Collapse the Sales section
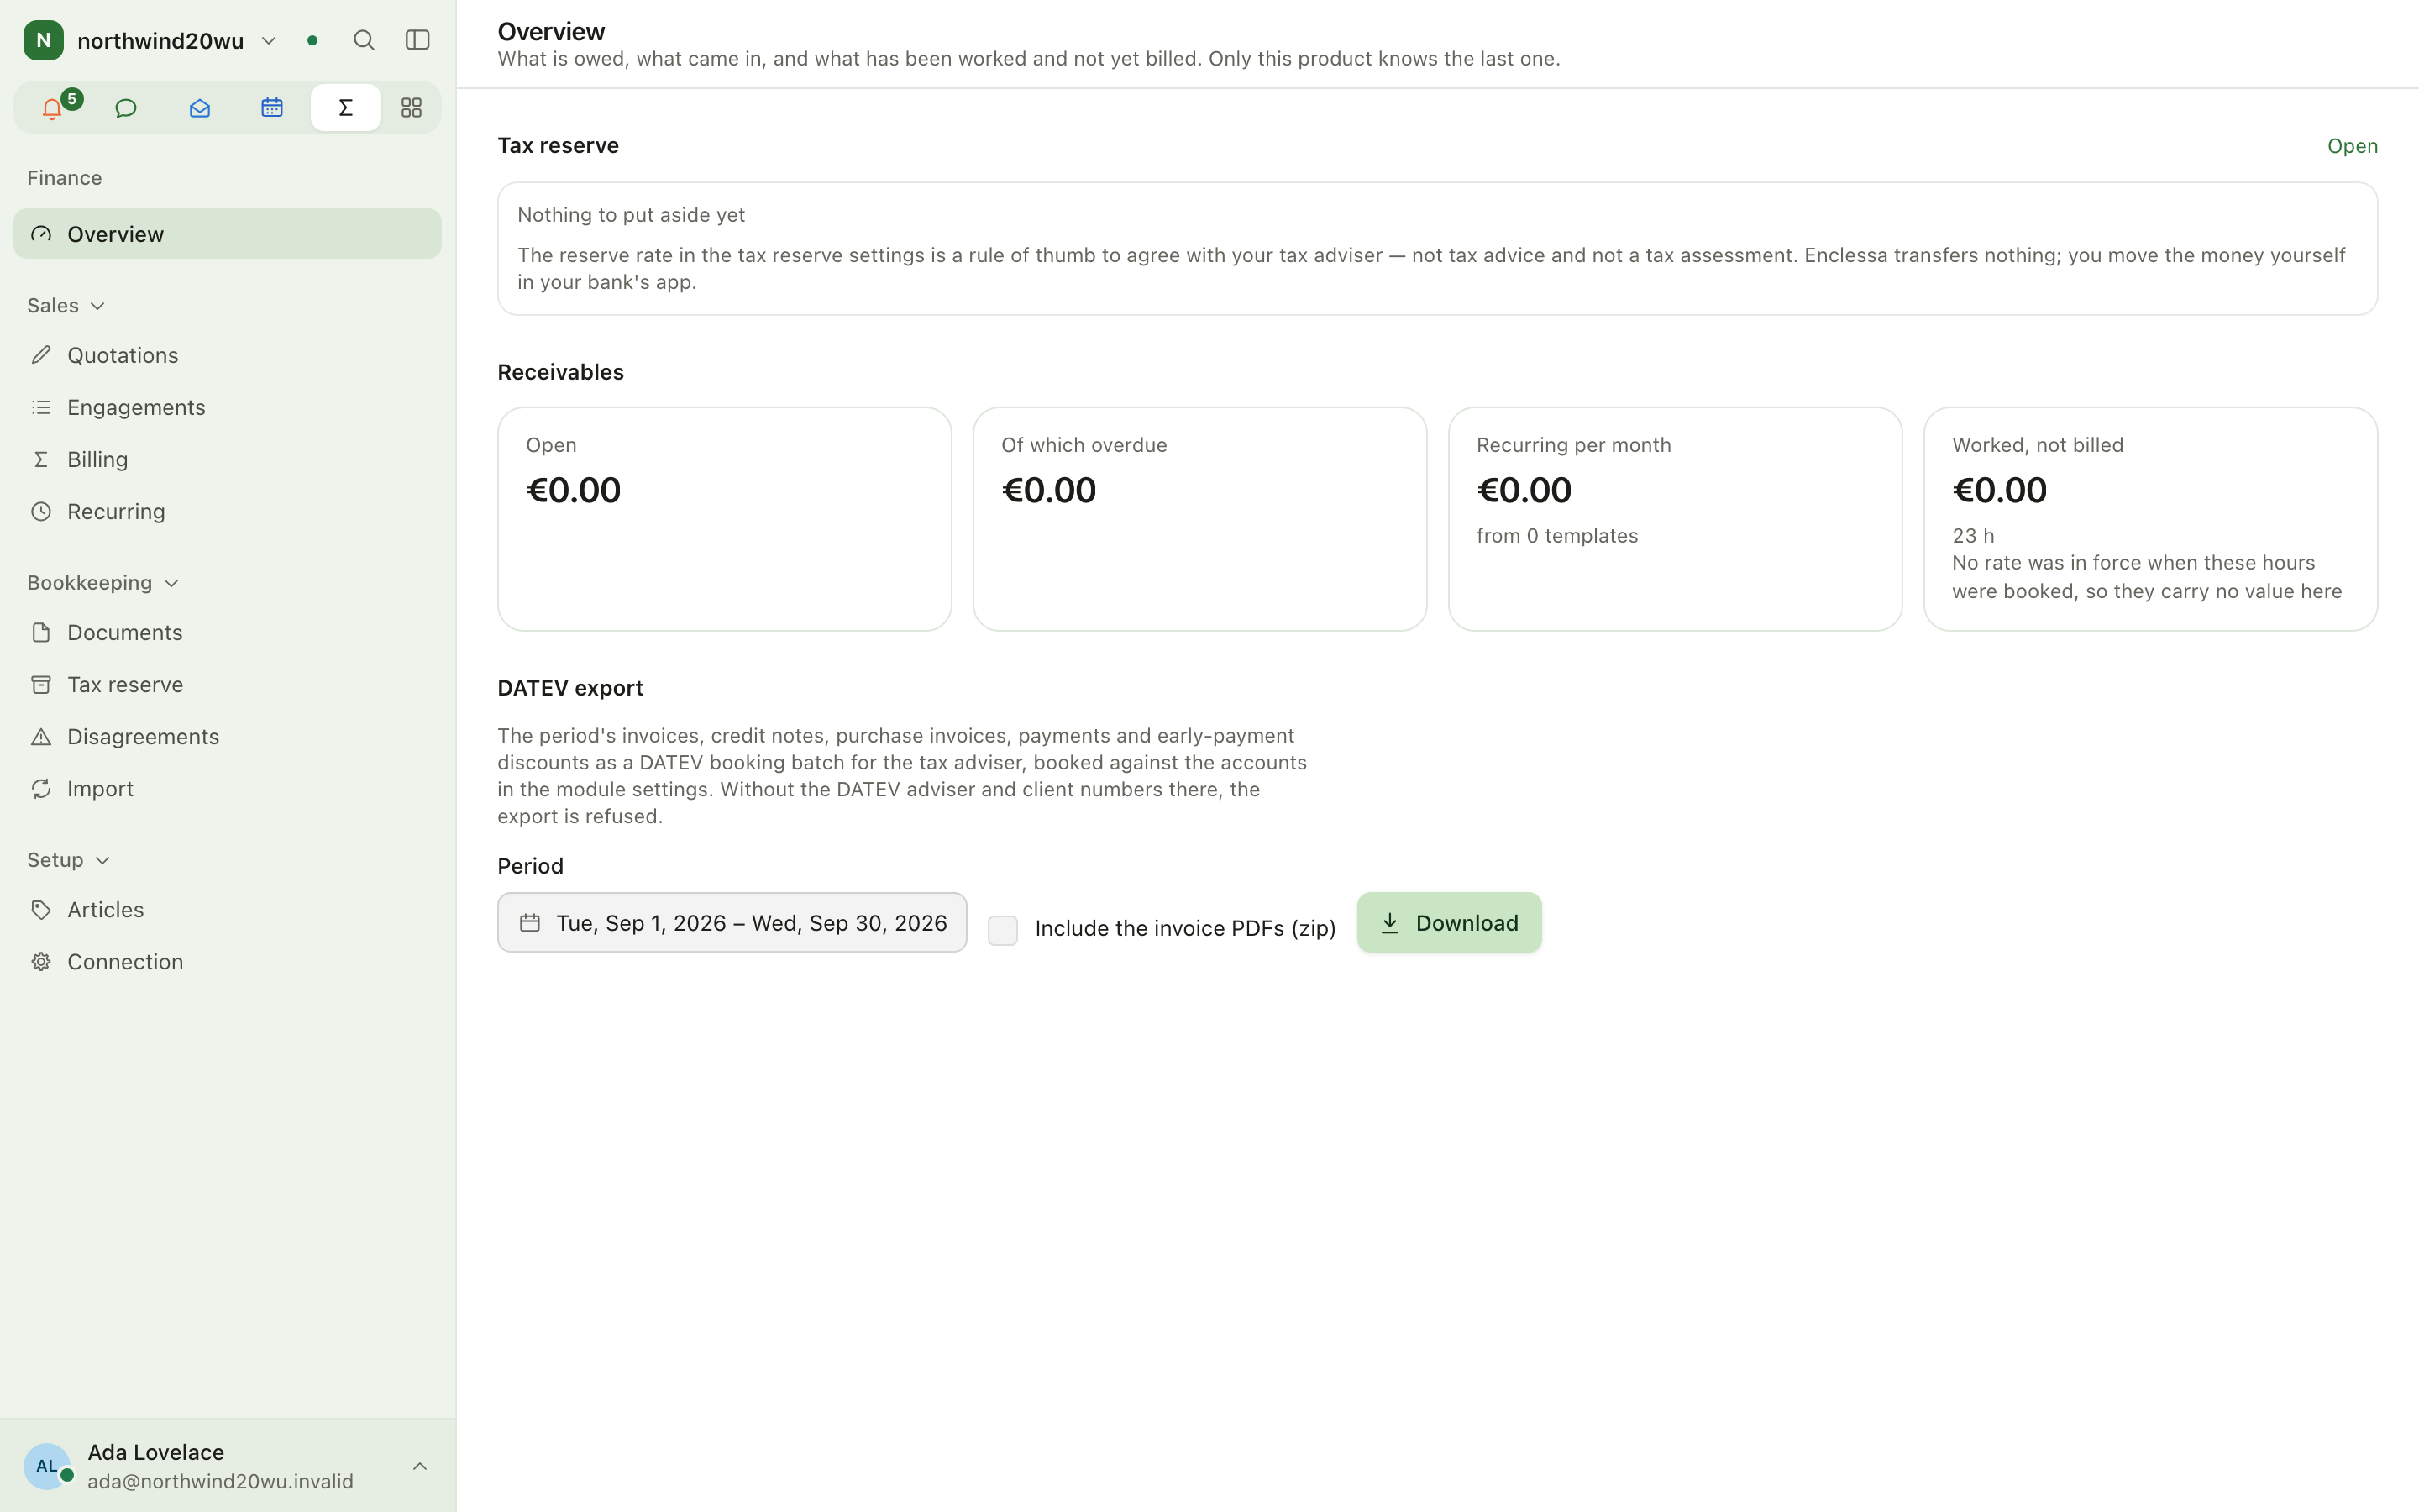 pos(66,306)
